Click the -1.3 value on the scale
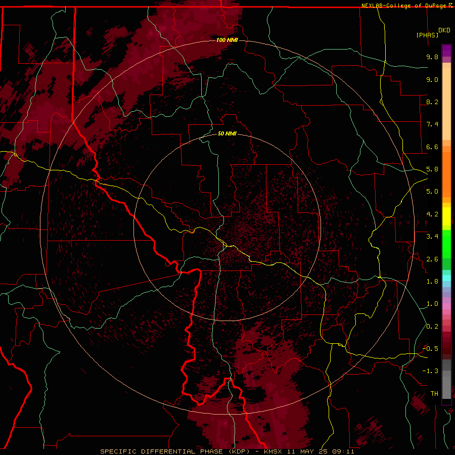The width and height of the screenshot is (455, 455). pos(431,371)
